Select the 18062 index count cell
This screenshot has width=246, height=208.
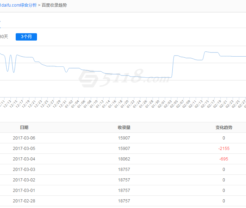point(124,159)
